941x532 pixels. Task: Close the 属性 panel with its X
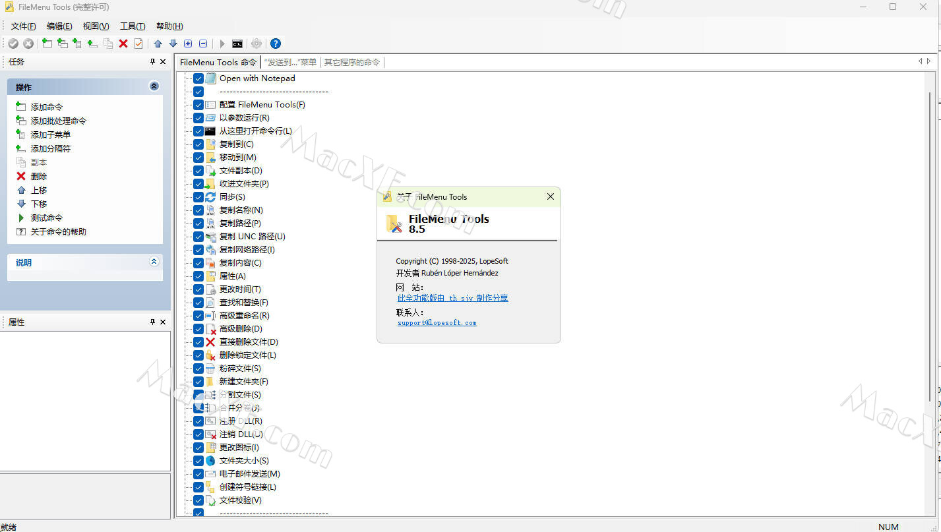pyautogui.click(x=163, y=322)
